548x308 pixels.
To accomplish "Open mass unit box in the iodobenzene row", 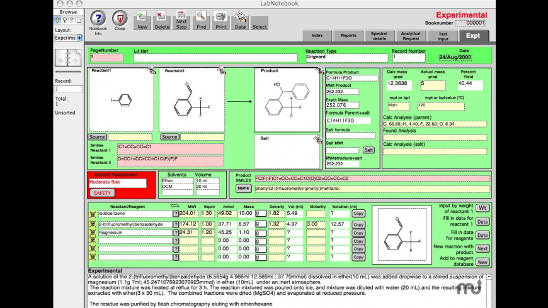I will [x=260, y=214].
